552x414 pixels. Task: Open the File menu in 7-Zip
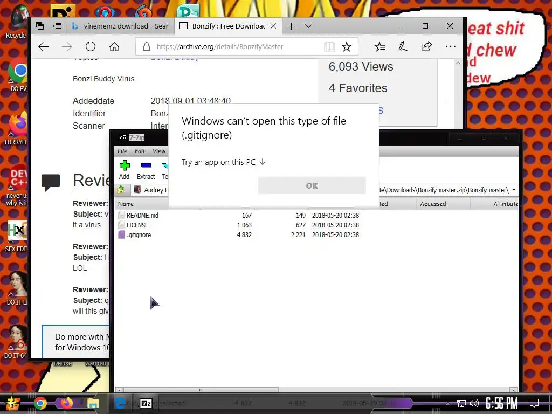[x=122, y=151]
